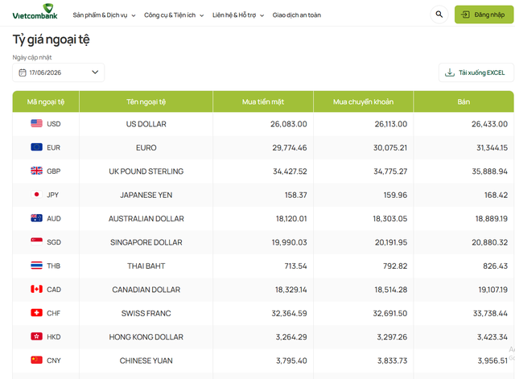Click EUR cash buy rate 29,774.46
The width and height of the screenshot is (515, 379).
point(290,147)
